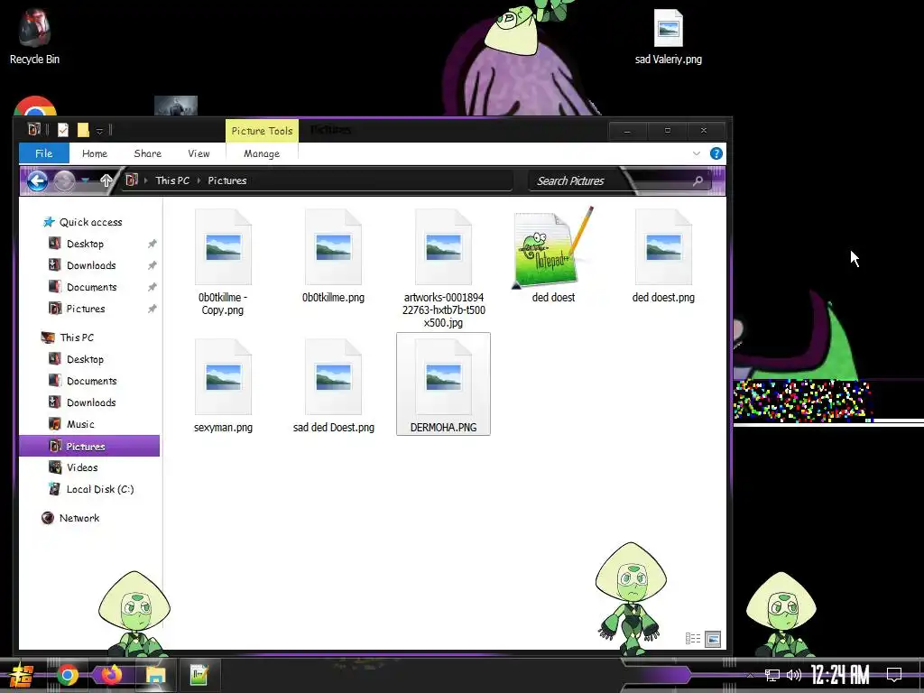Viewport: 924px width, 693px height.
Task: Select the Picture Tools contextual tab
Action: pos(262,131)
